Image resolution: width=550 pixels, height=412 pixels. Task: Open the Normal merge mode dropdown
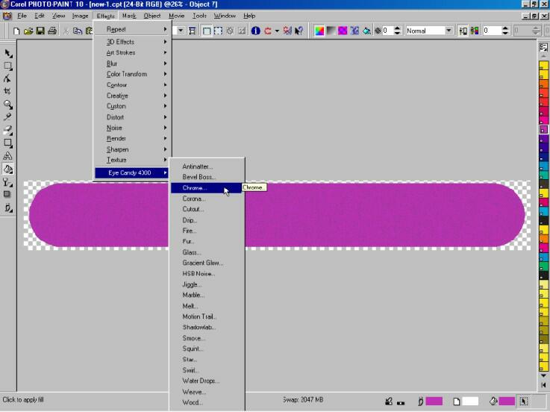click(x=449, y=31)
